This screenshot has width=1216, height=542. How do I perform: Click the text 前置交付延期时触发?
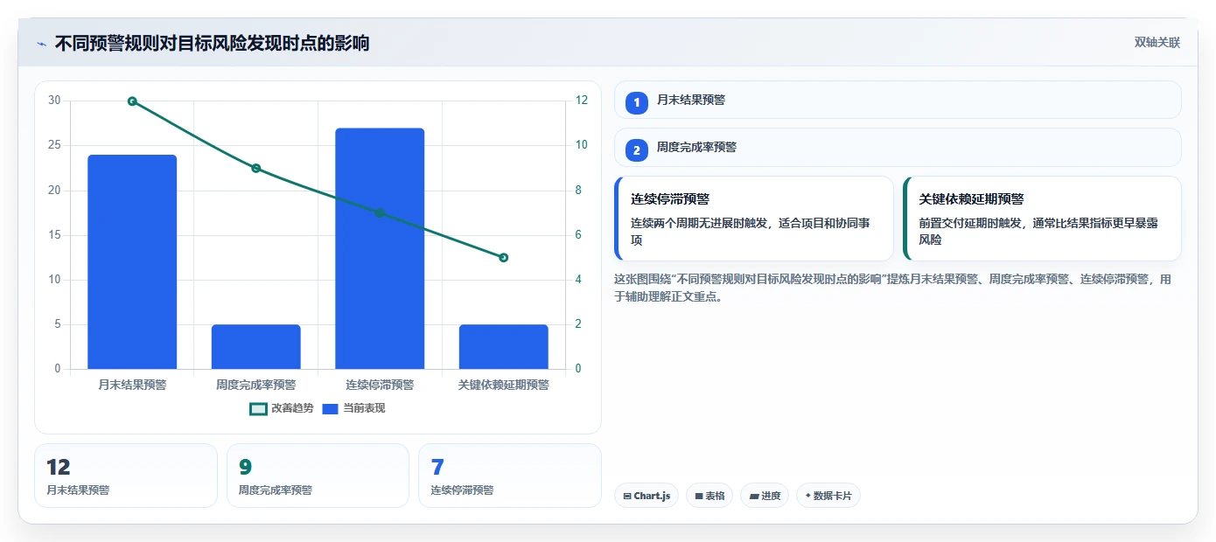(x=969, y=223)
